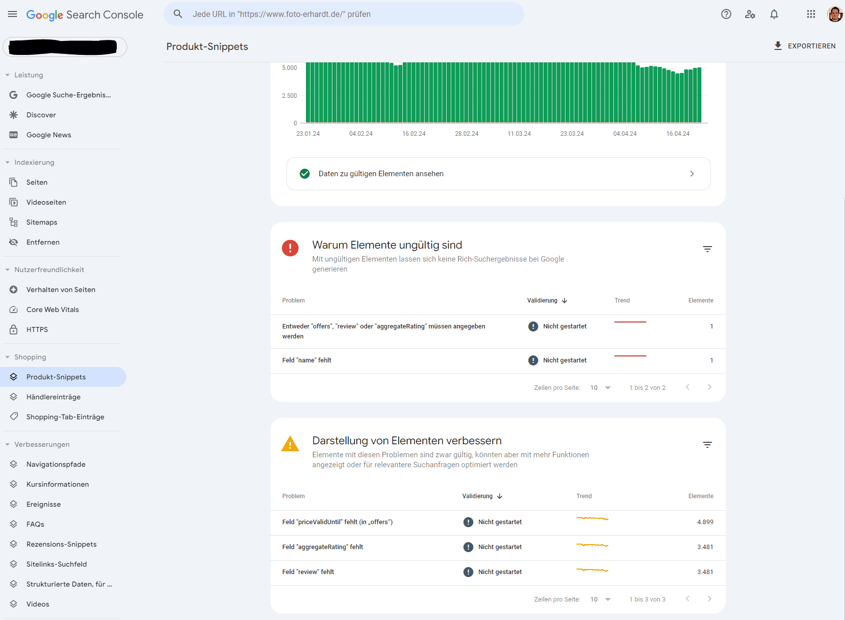Open the notifications bell
The width and height of the screenshot is (845, 620).
tap(774, 14)
